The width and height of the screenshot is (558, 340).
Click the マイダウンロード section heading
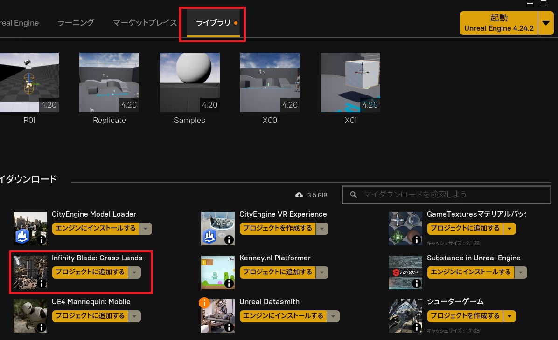tap(28, 179)
